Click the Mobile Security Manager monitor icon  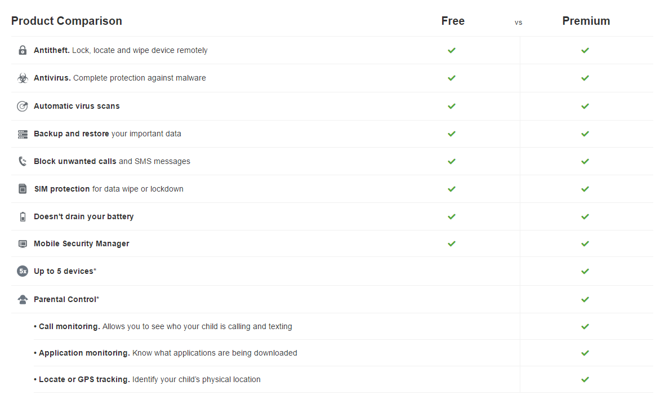23,244
